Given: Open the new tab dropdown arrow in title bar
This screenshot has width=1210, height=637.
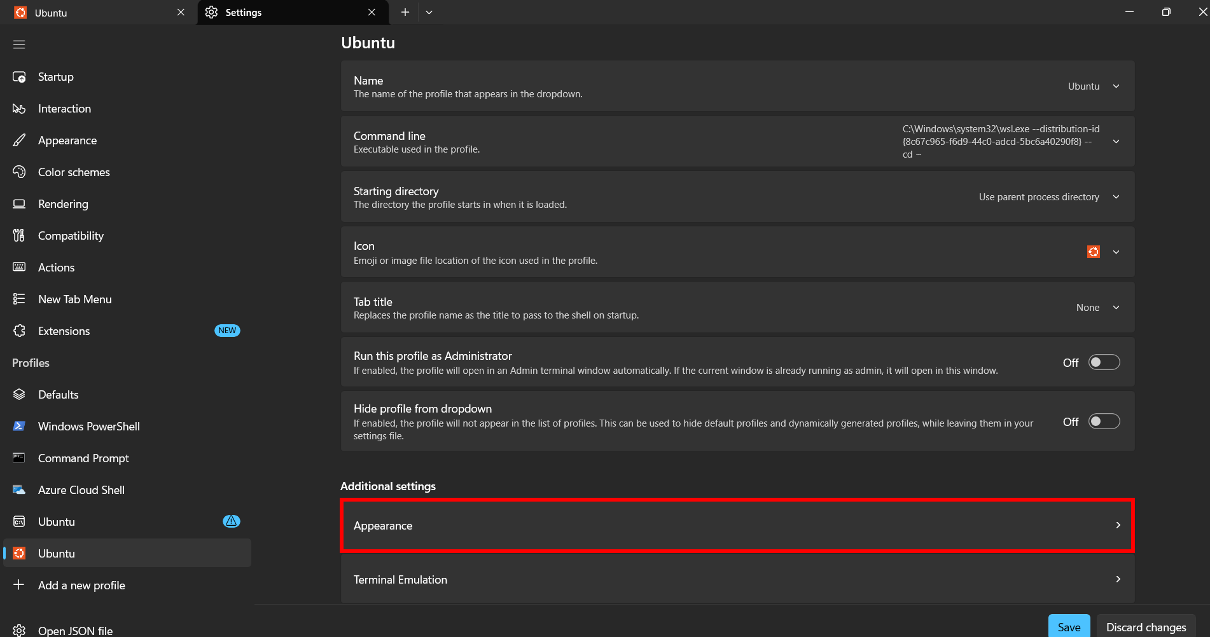Looking at the screenshot, I should (x=429, y=12).
